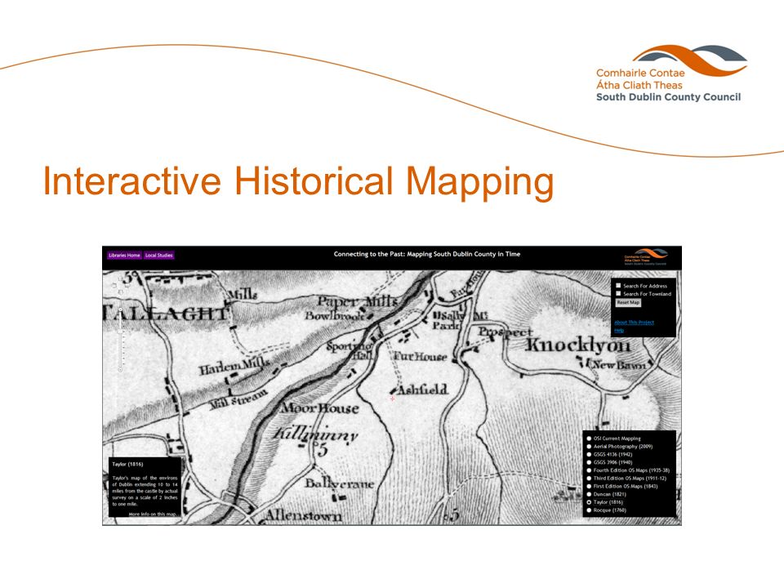784x588 pixels.
Task: Choose Fourth Edition OS Maps (1935-38)
Action: click(x=589, y=470)
